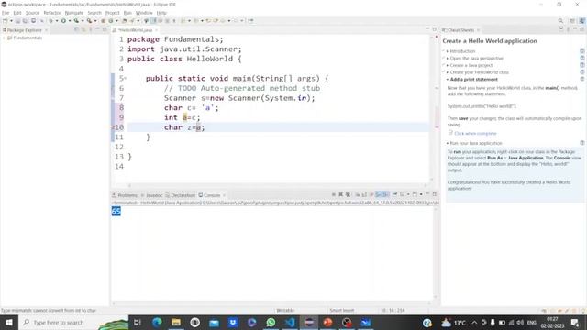The width and height of the screenshot is (587, 330).
Task: Switch to the Declaration tab
Action: (x=180, y=195)
